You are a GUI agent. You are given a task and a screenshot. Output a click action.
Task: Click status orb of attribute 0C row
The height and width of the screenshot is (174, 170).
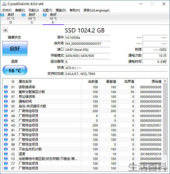point(6,106)
